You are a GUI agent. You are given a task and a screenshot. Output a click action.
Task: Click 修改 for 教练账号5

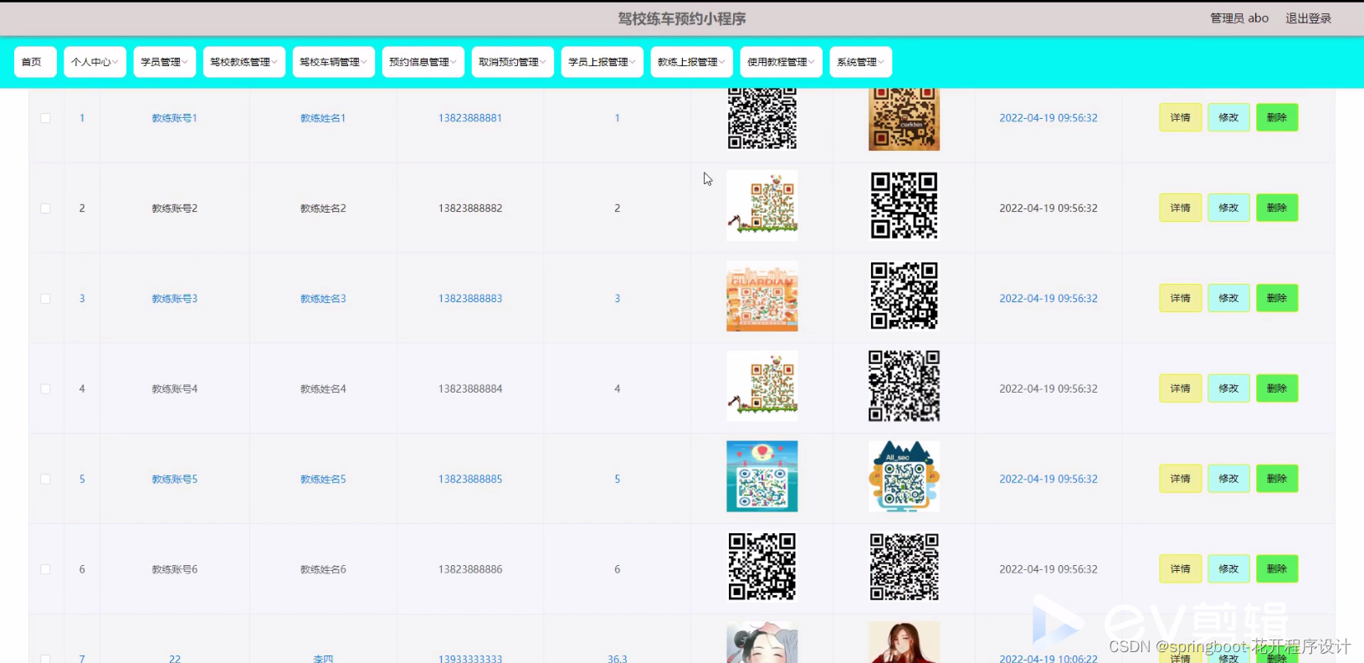coord(1228,479)
